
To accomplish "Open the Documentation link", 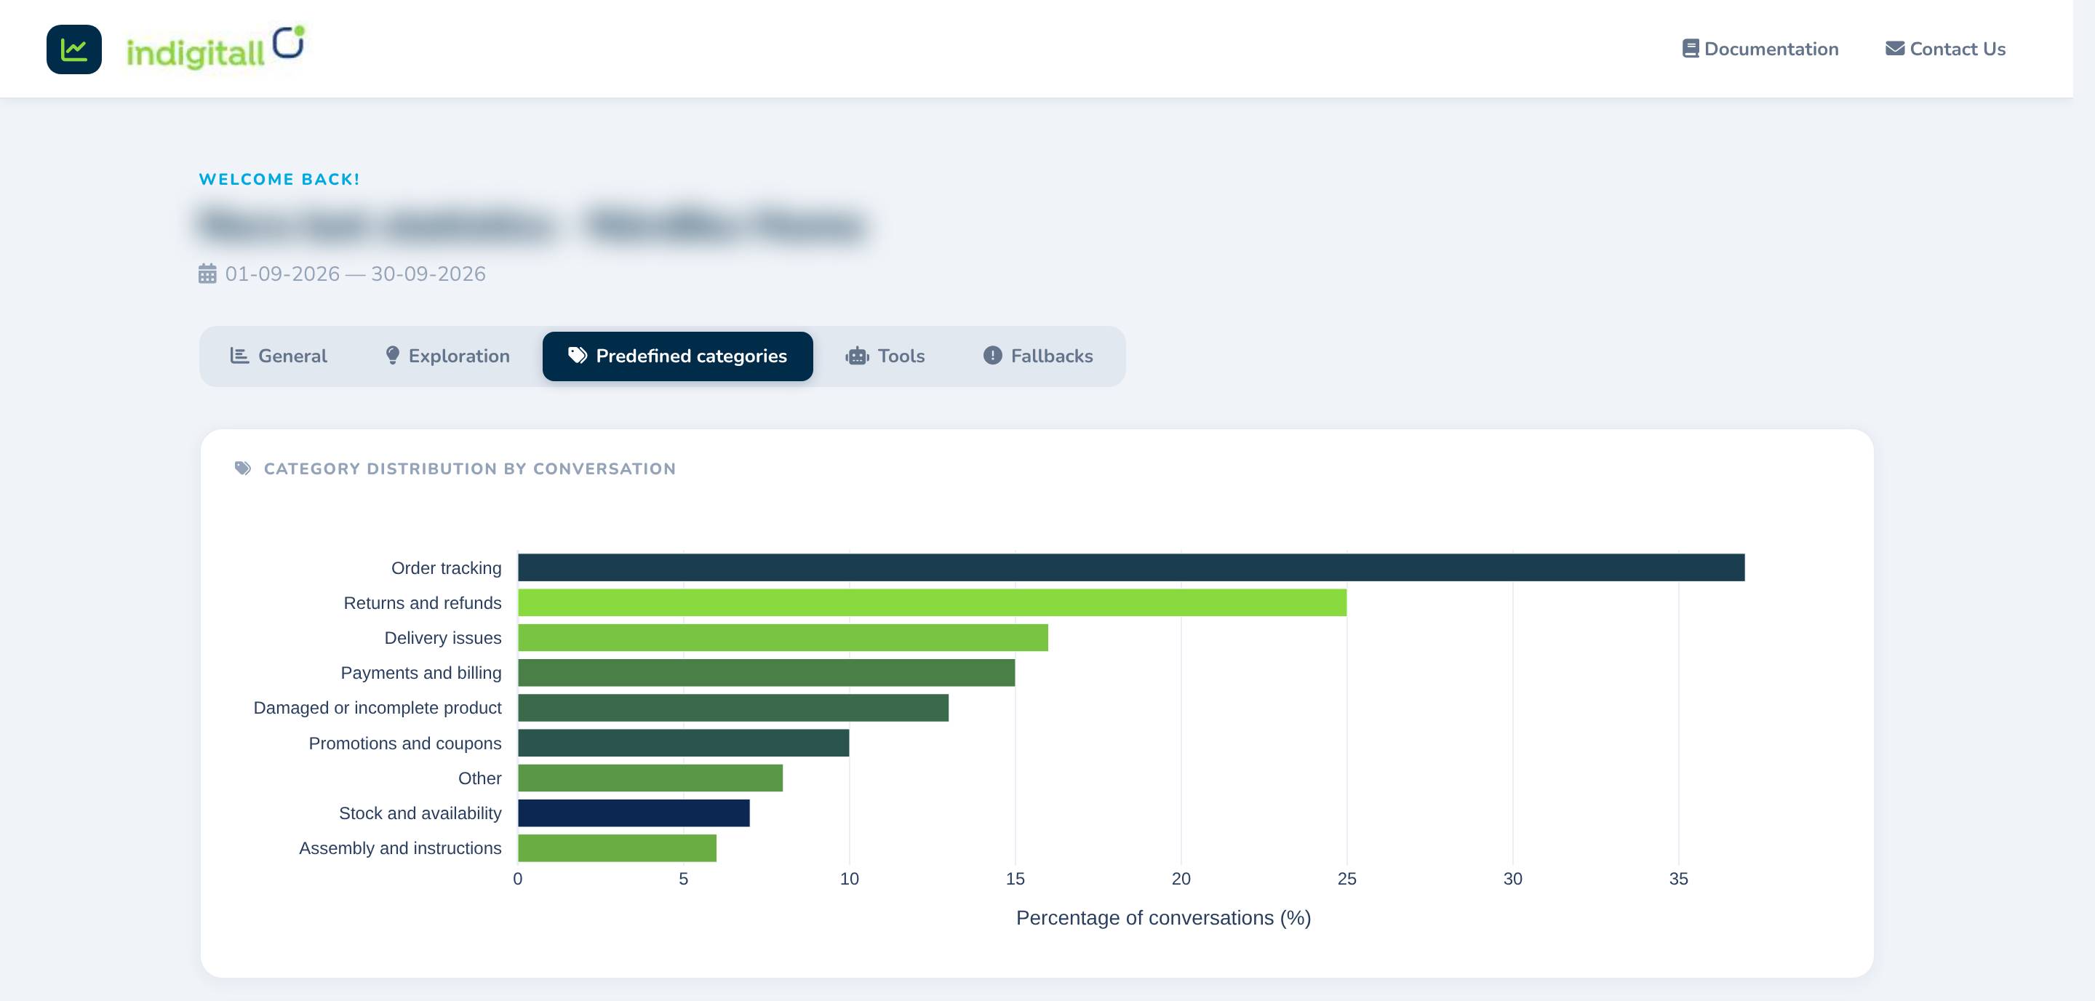I will point(1760,49).
